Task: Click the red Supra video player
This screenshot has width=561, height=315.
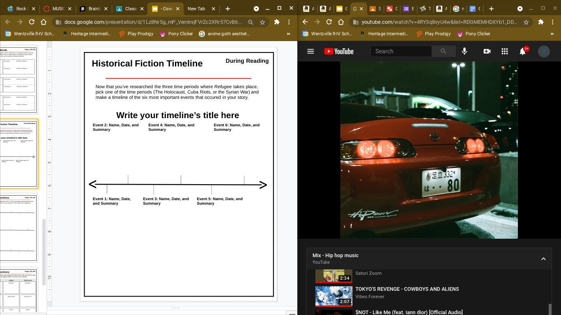Action: coord(429,150)
